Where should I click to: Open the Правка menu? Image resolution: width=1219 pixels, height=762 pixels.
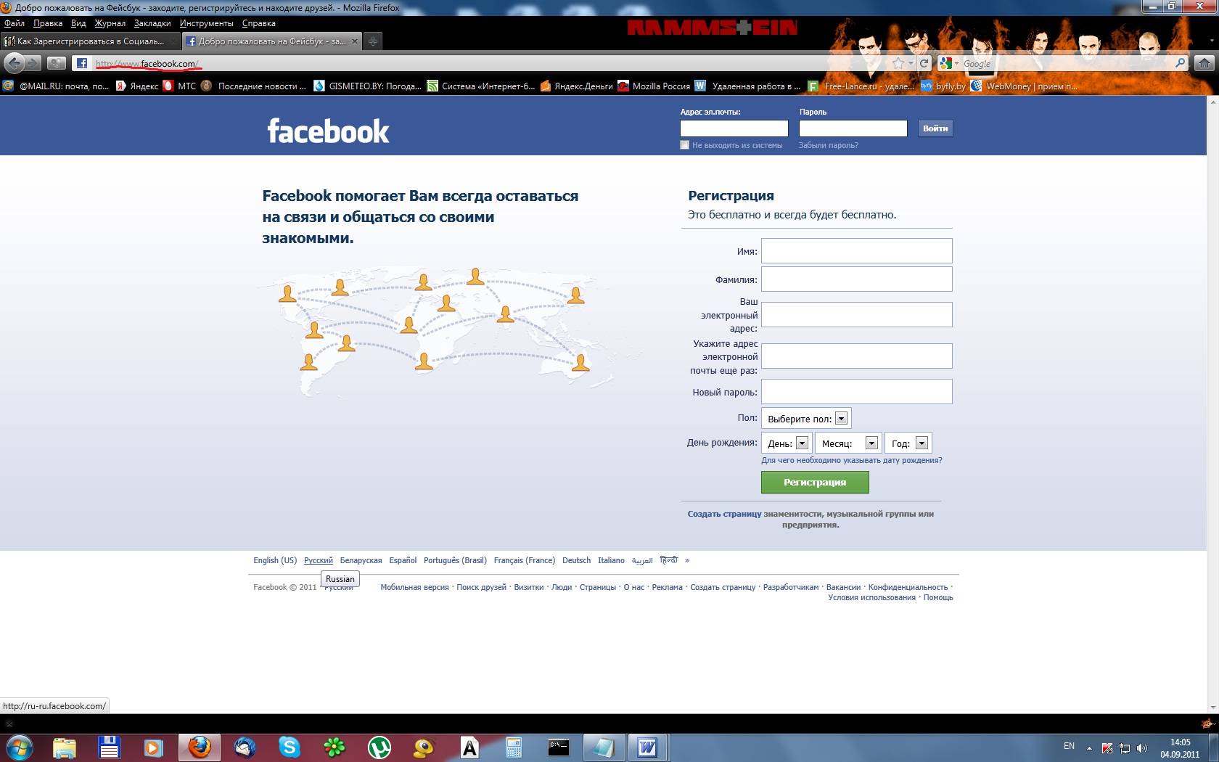[48, 23]
